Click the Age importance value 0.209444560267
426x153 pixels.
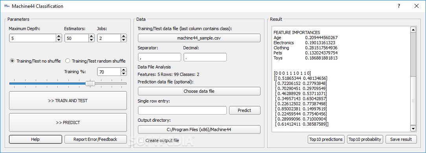point(321,38)
